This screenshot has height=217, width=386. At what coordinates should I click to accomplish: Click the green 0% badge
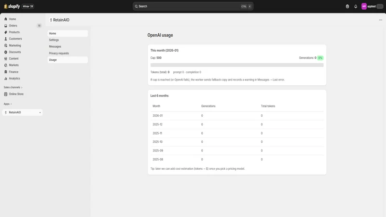[320, 58]
